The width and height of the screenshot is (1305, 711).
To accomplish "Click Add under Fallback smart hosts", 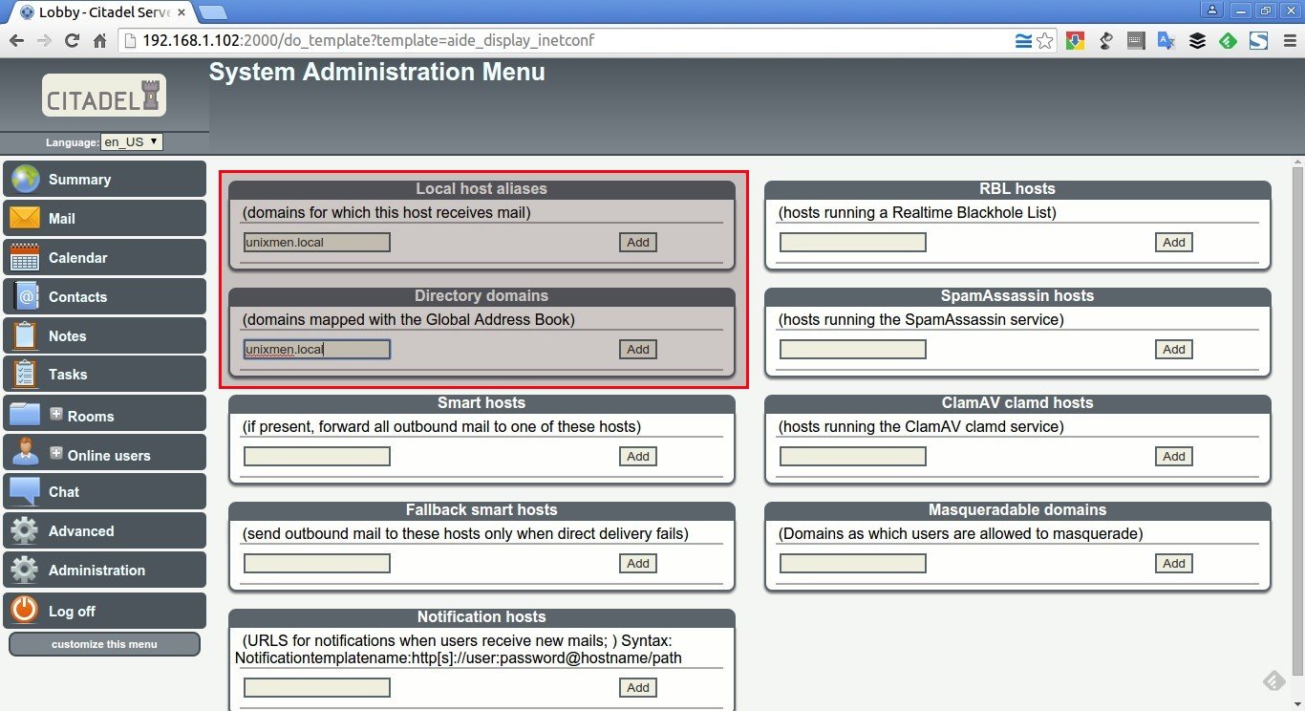I will point(638,563).
